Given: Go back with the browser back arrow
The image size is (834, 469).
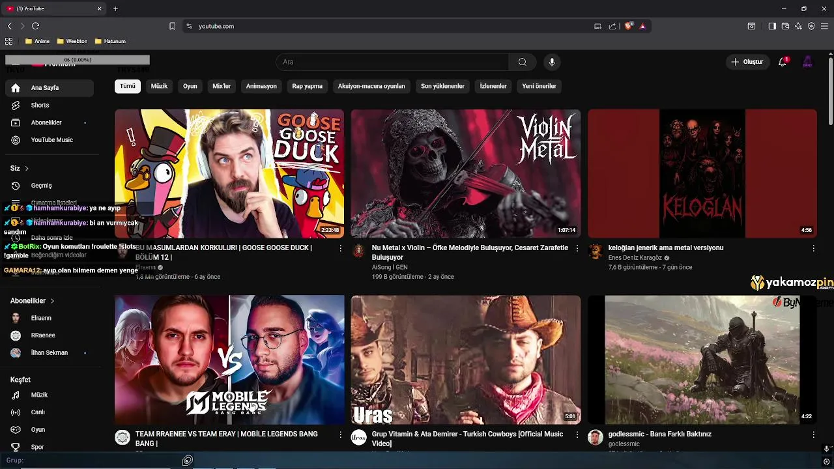Looking at the screenshot, I should coord(10,26).
